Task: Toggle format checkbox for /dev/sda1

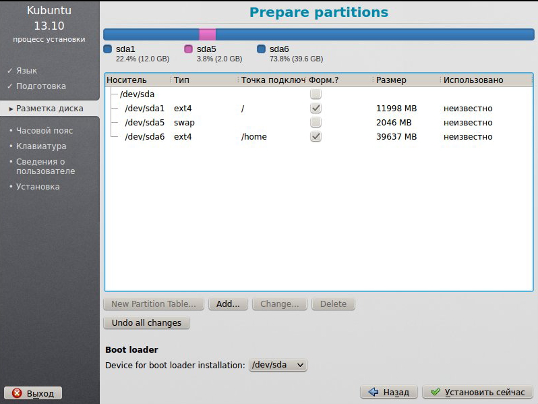Action: [316, 108]
